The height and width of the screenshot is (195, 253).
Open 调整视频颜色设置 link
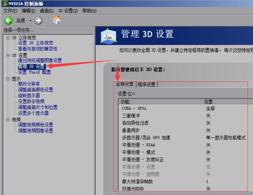coord(35,125)
